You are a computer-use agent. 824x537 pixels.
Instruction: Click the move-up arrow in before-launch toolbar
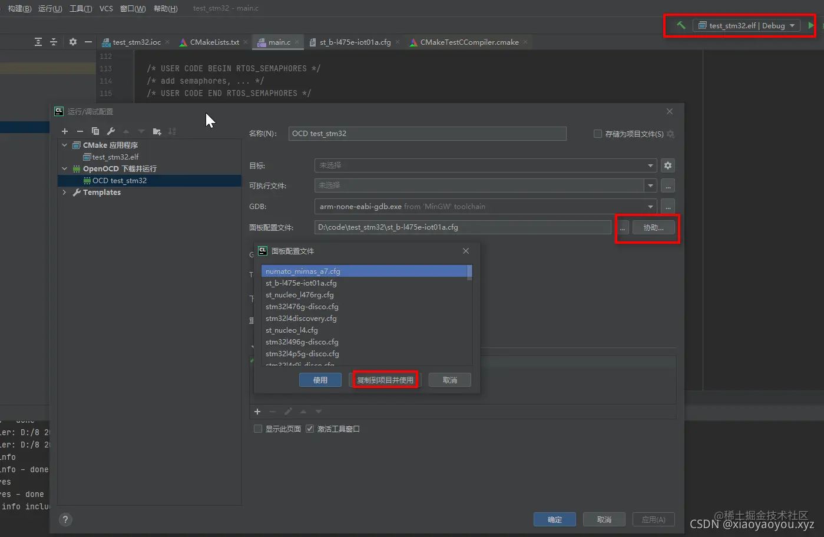pyautogui.click(x=303, y=412)
